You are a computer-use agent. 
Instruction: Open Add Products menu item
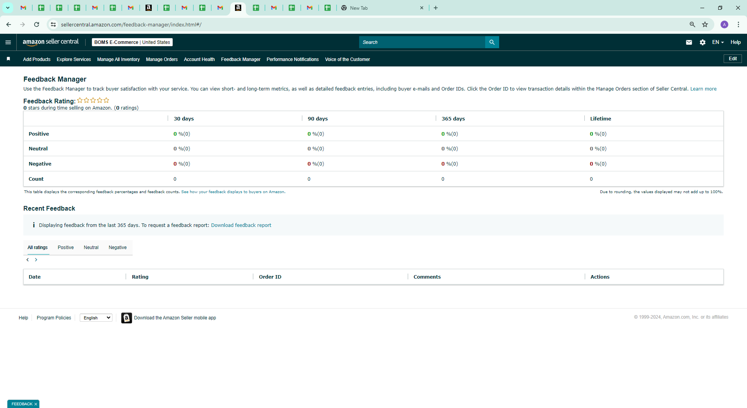pos(37,59)
